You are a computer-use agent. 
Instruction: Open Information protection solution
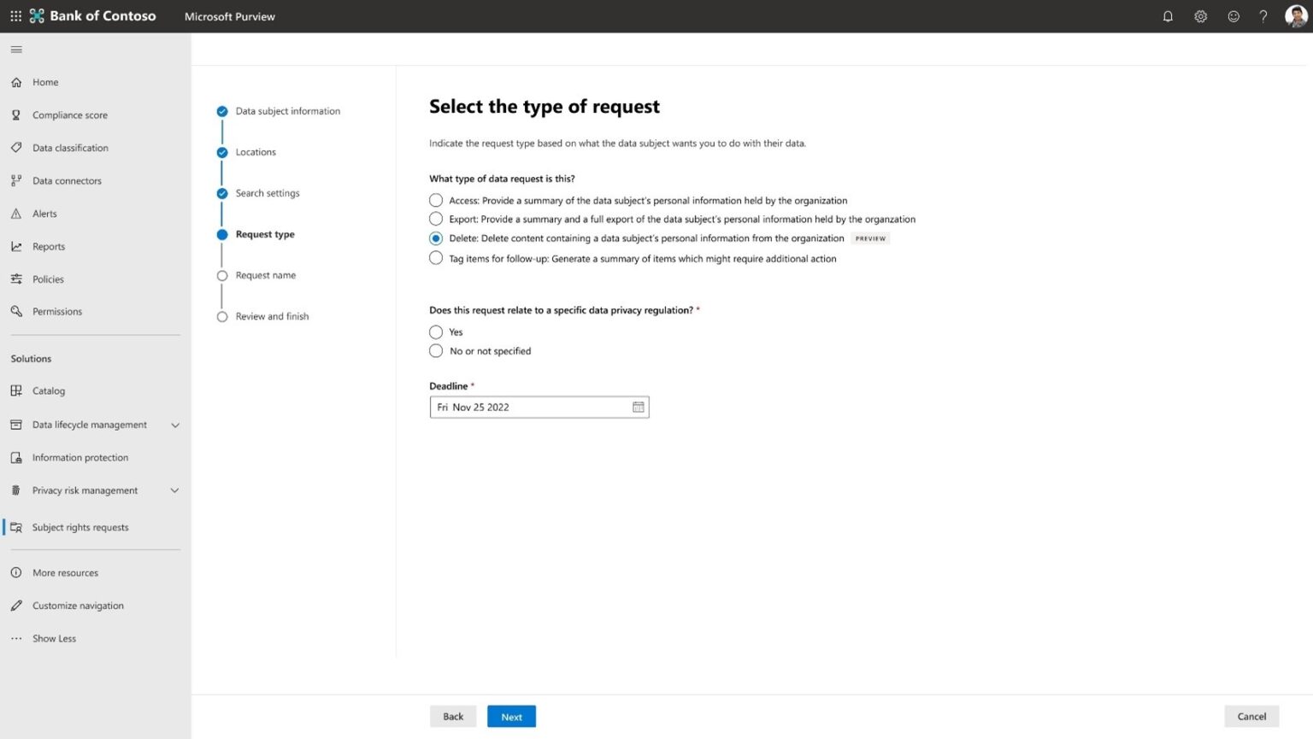[x=79, y=457]
